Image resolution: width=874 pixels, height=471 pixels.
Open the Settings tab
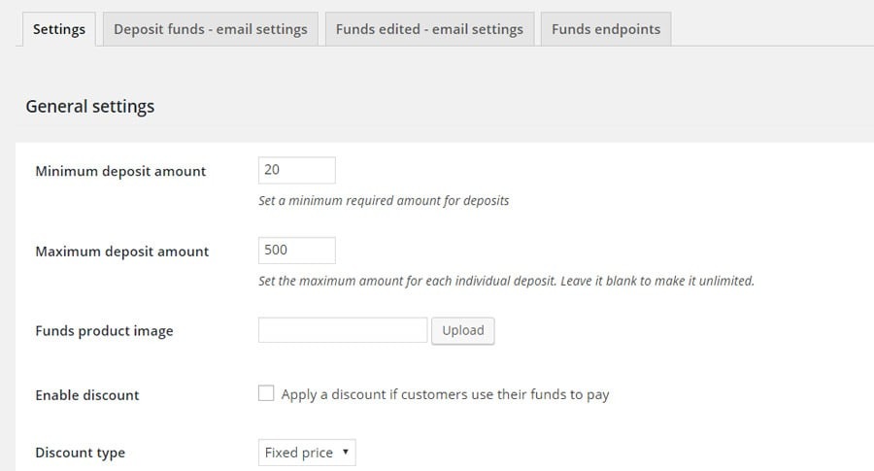[x=59, y=29]
